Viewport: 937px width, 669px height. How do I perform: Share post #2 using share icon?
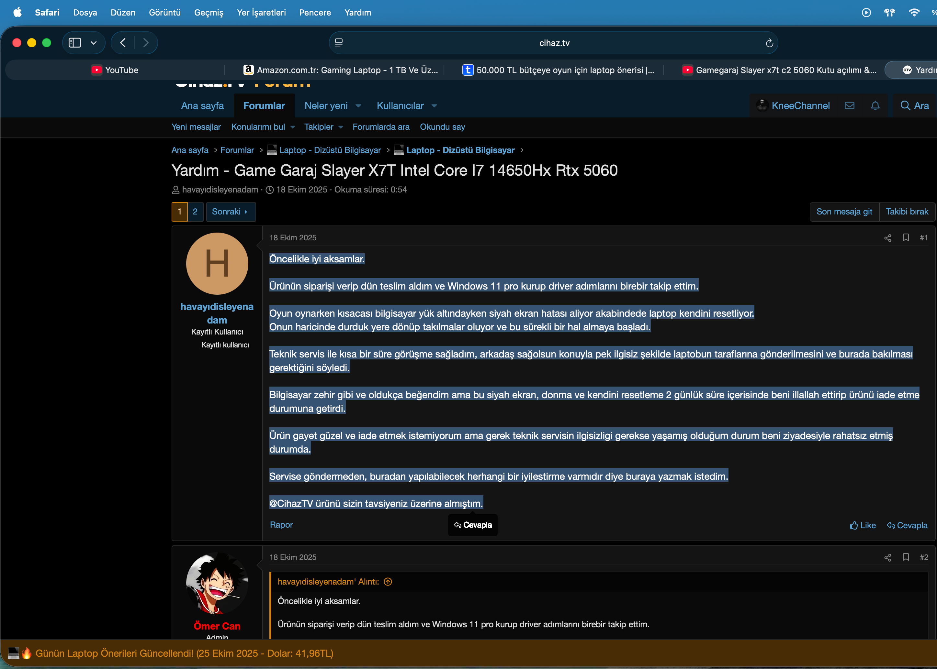[887, 557]
